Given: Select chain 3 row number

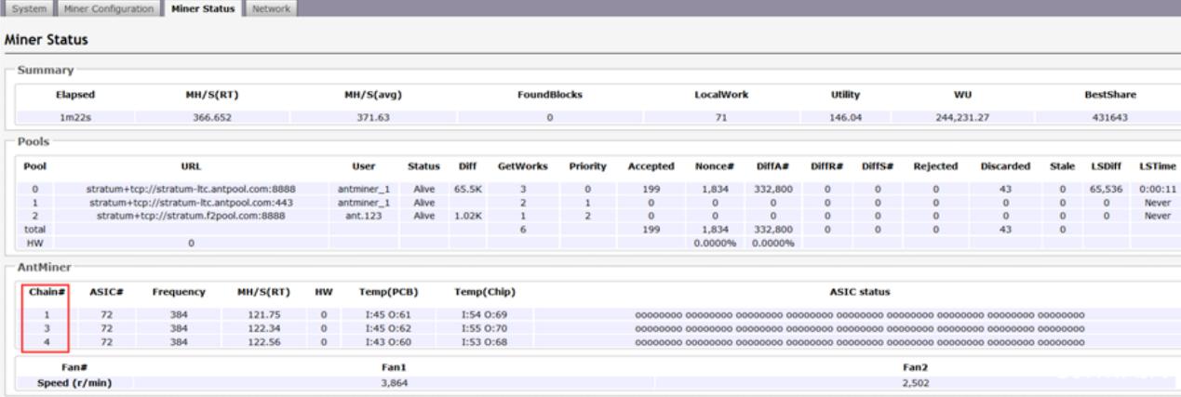Looking at the screenshot, I should coord(46,328).
